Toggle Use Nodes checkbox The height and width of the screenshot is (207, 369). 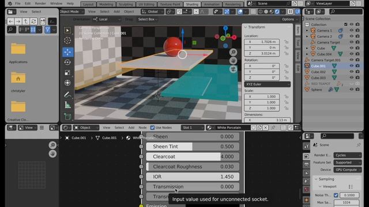coord(152,128)
